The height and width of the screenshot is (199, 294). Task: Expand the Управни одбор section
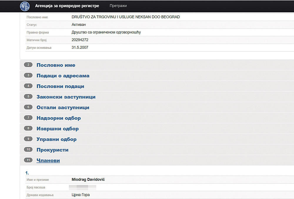click(x=56, y=139)
